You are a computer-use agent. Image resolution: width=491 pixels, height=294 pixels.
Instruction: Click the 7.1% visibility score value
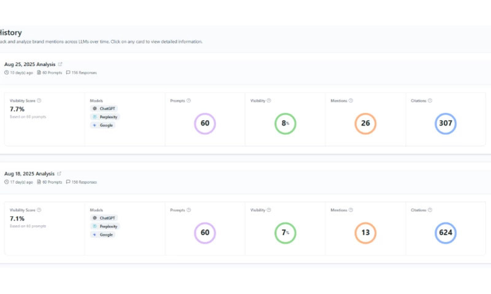[x=17, y=219]
